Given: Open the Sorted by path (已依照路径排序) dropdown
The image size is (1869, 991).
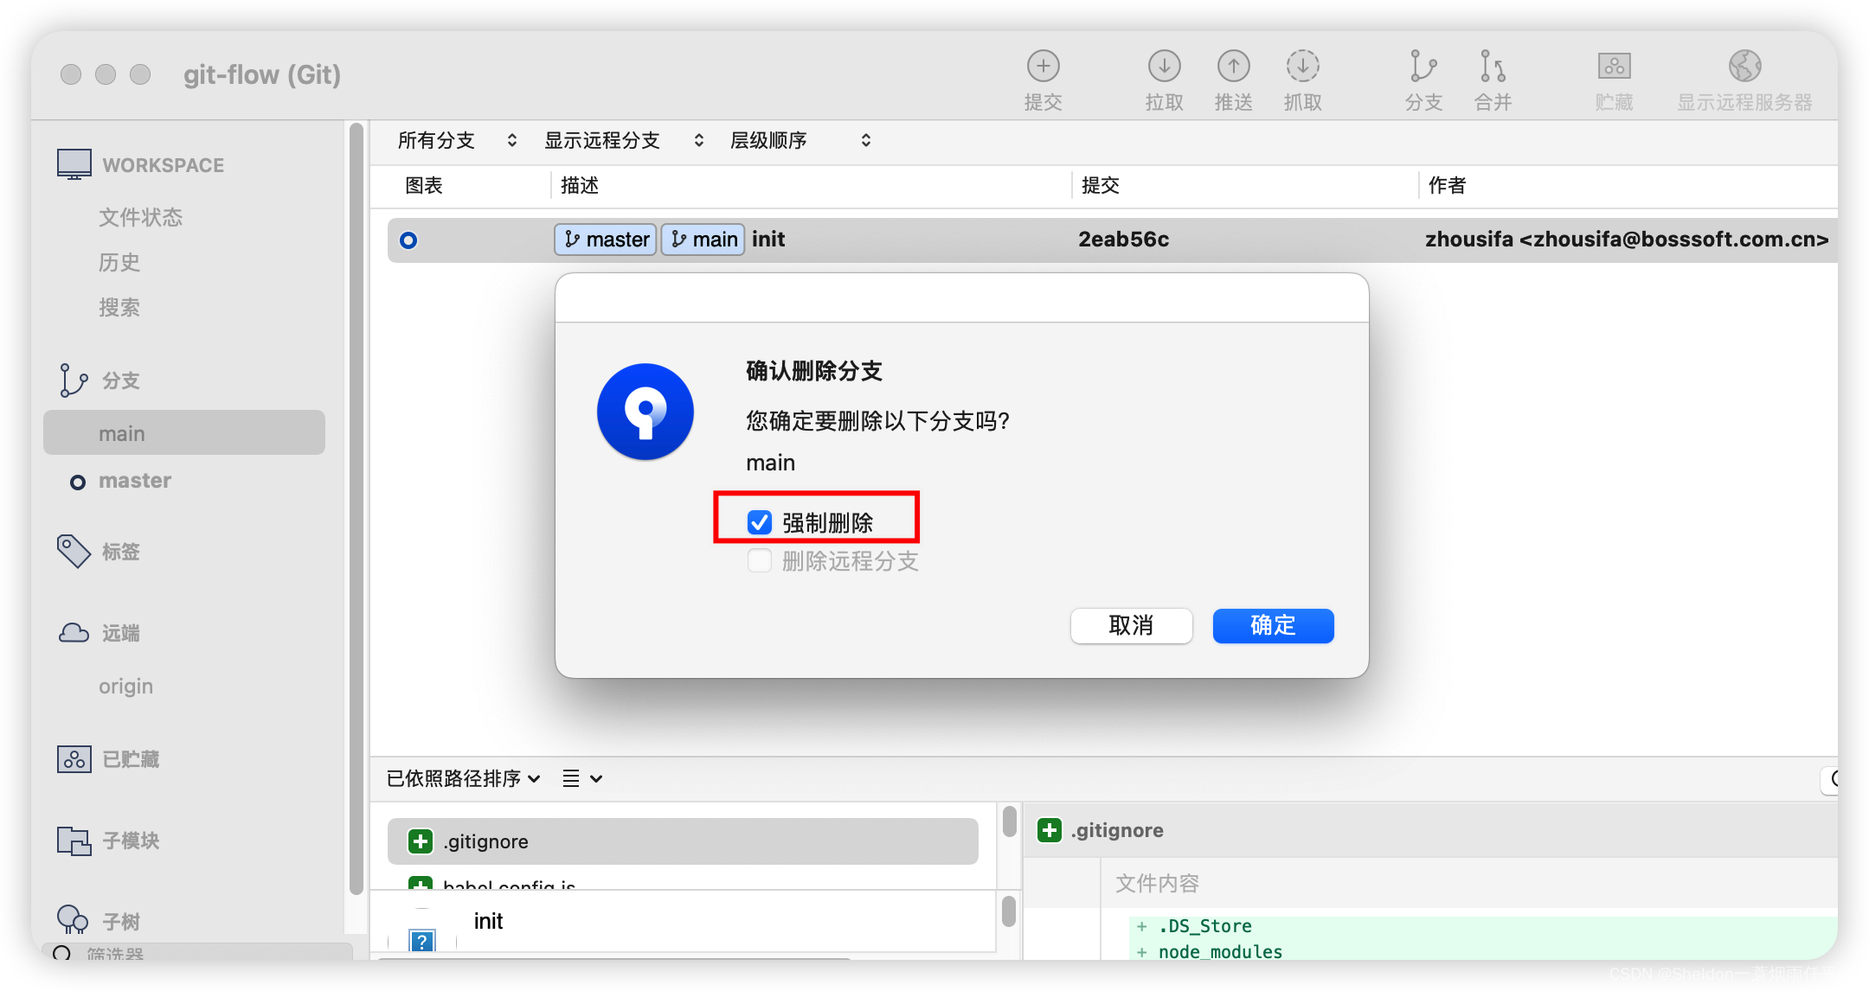Looking at the screenshot, I should tap(464, 778).
